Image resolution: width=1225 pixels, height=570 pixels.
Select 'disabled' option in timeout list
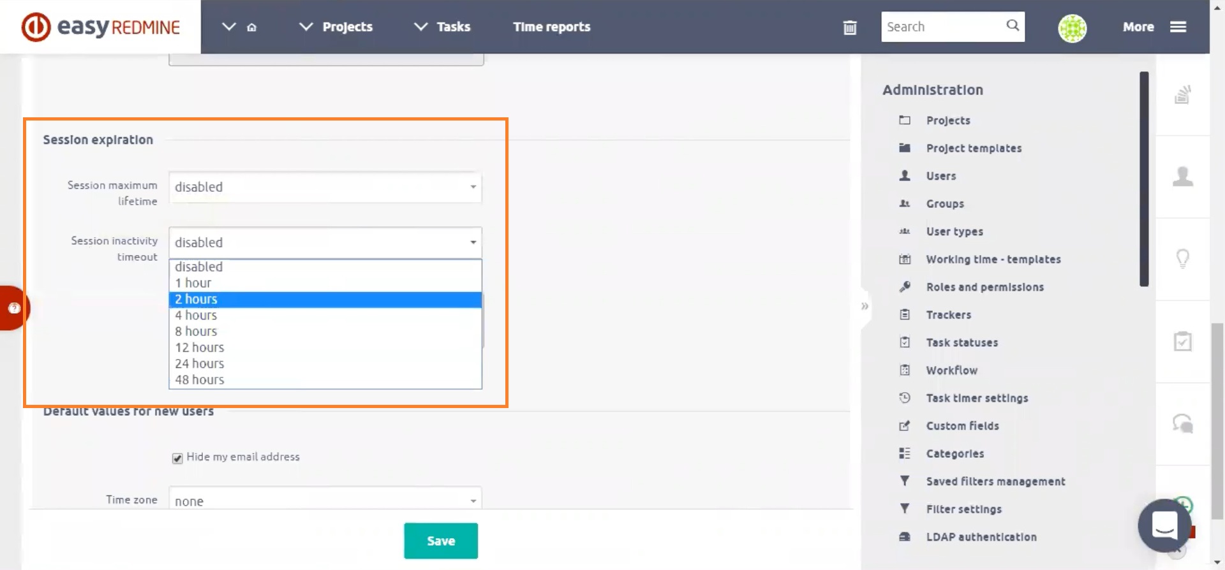tap(325, 267)
